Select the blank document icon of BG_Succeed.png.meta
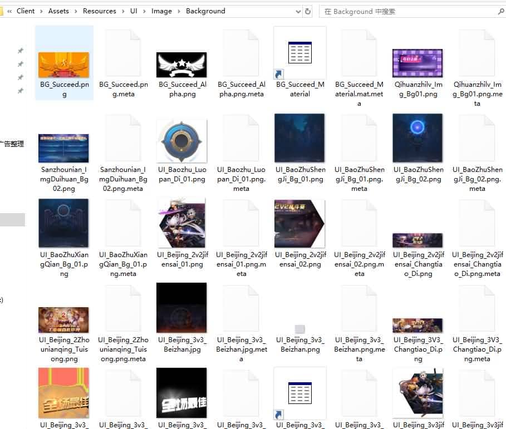Viewport: 506px width, 429px height. click(123, 52)
